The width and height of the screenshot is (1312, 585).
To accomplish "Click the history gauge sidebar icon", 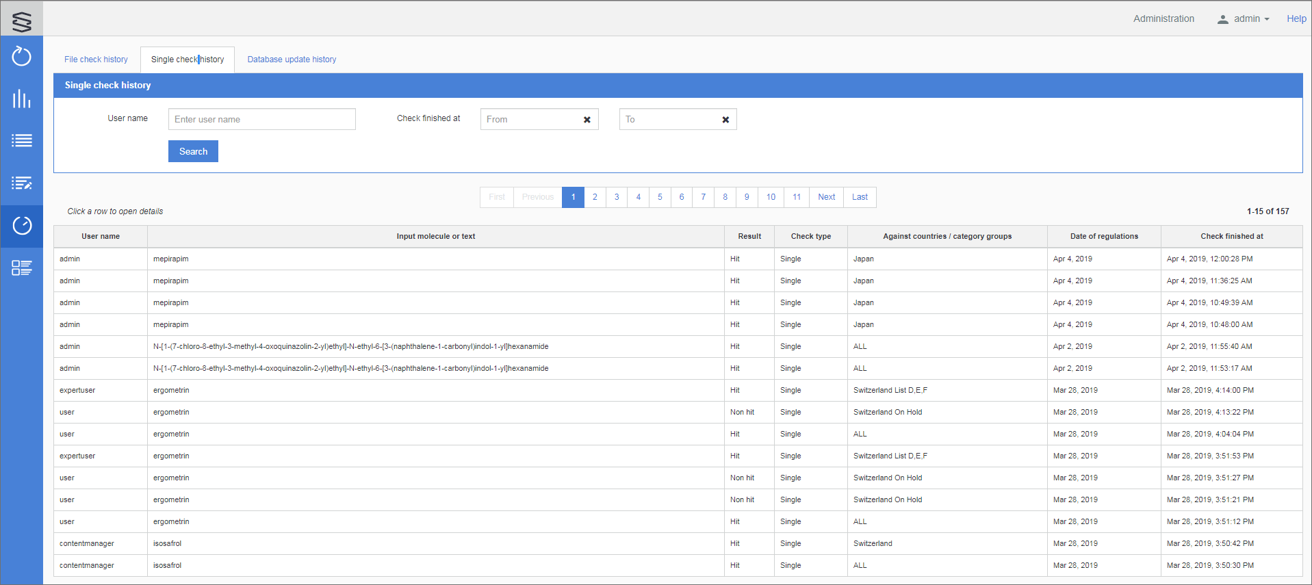I will tap(22, 226).
